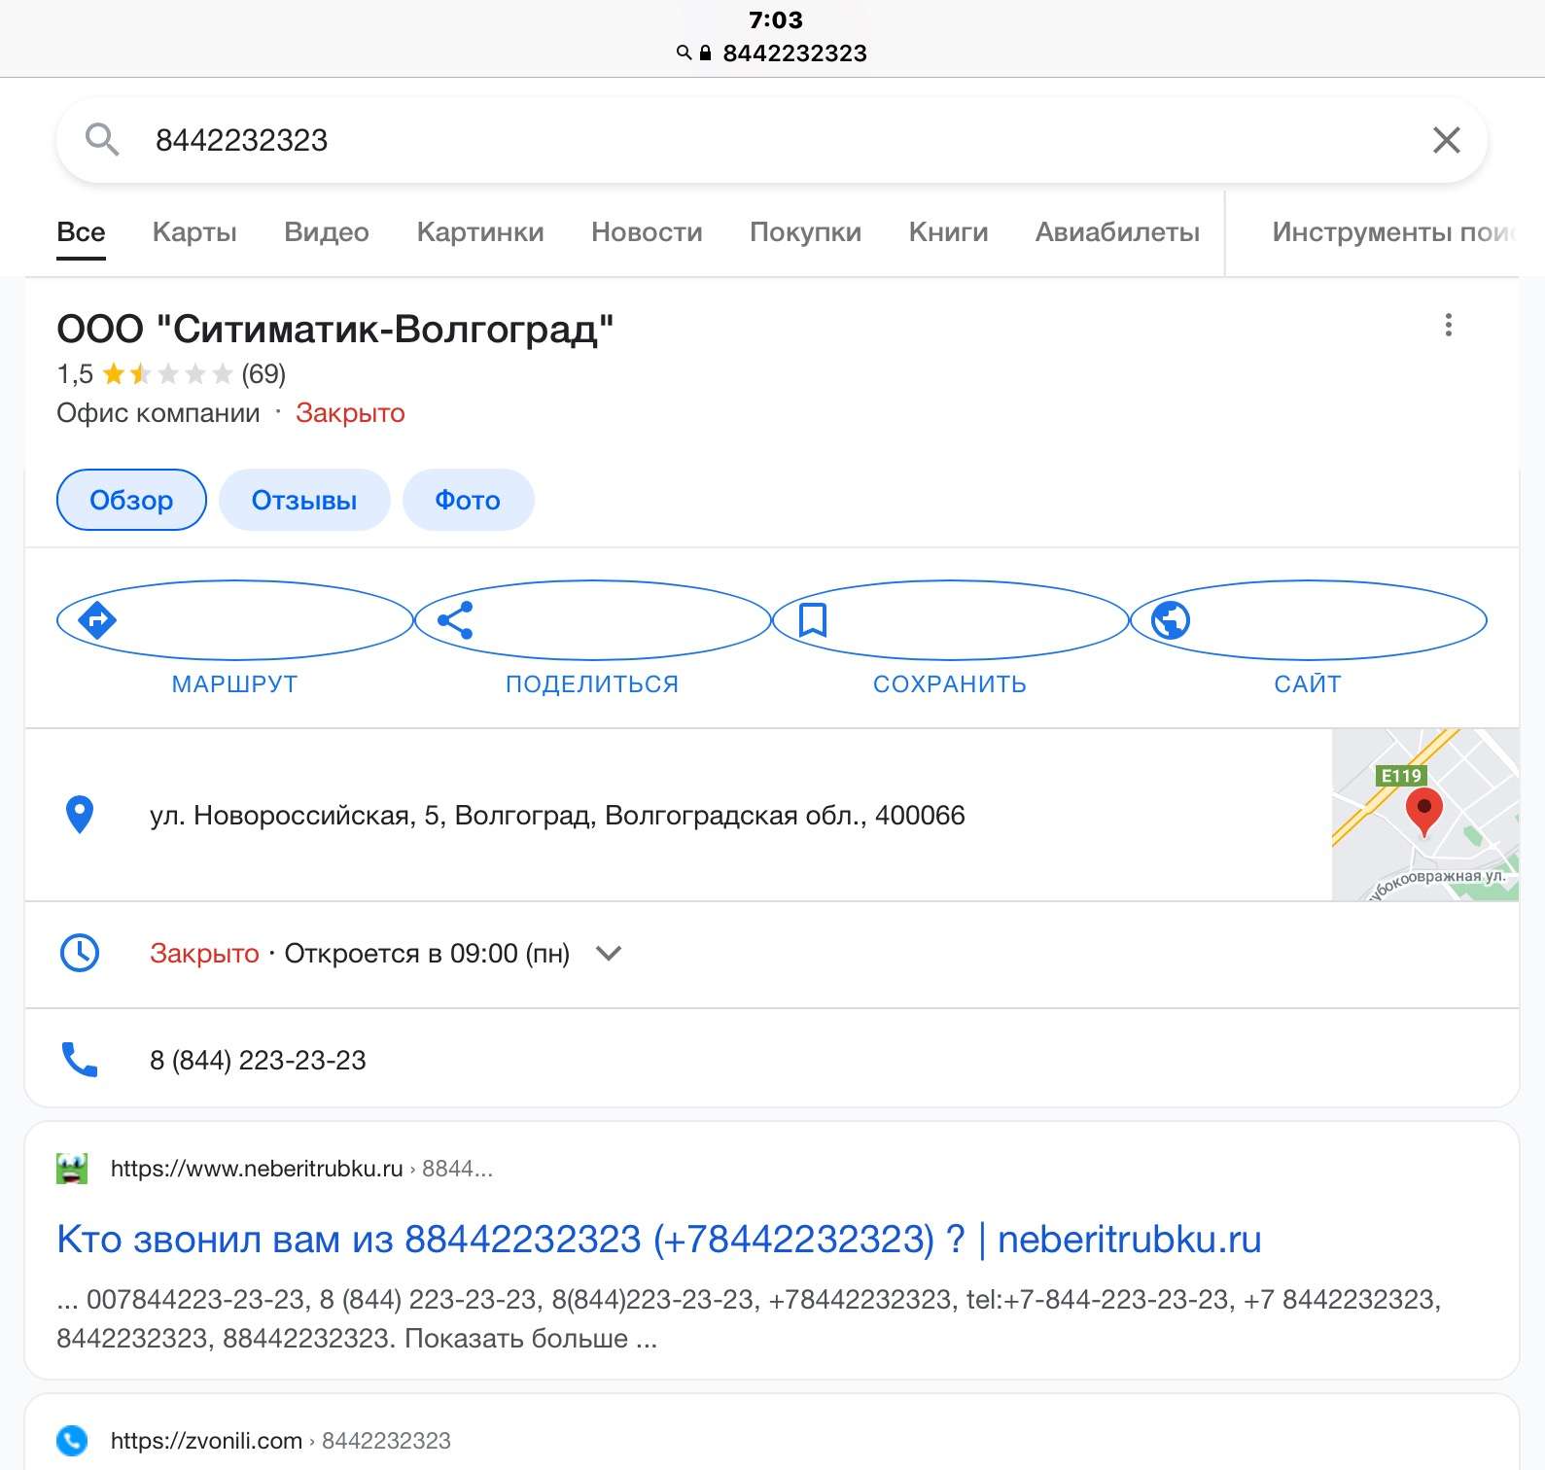Switch to the Книги tab
Screen dimensions: 1545x1470
(x=948, y=232)
